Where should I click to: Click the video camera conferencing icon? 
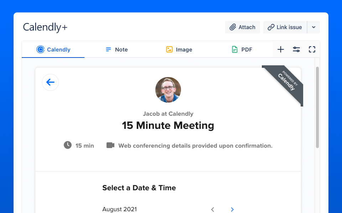point(110,145)
